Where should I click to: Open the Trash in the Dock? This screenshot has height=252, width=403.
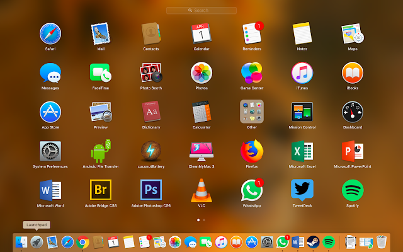coord(382,242)
